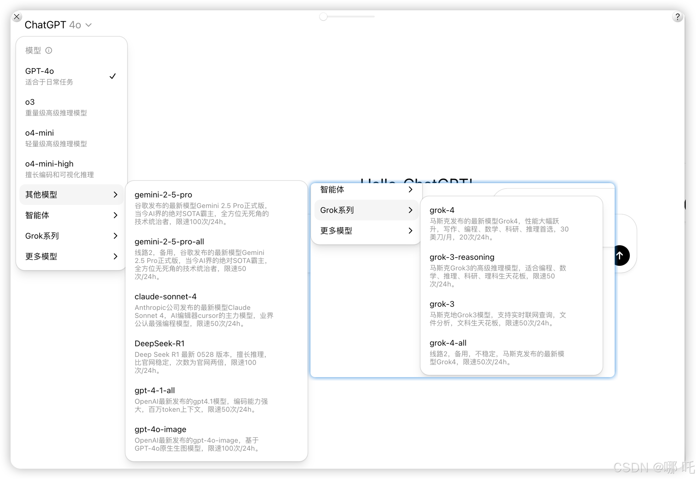Click description 轻量级高级推理模型
Image resolution: width=696 pixels, height=479 pixels.
point(56,144)
